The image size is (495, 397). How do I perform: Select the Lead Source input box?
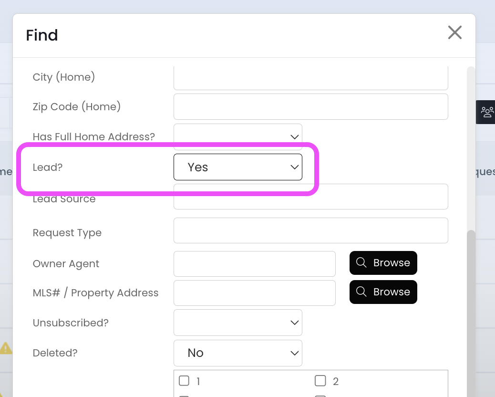[x=310, y=197]
